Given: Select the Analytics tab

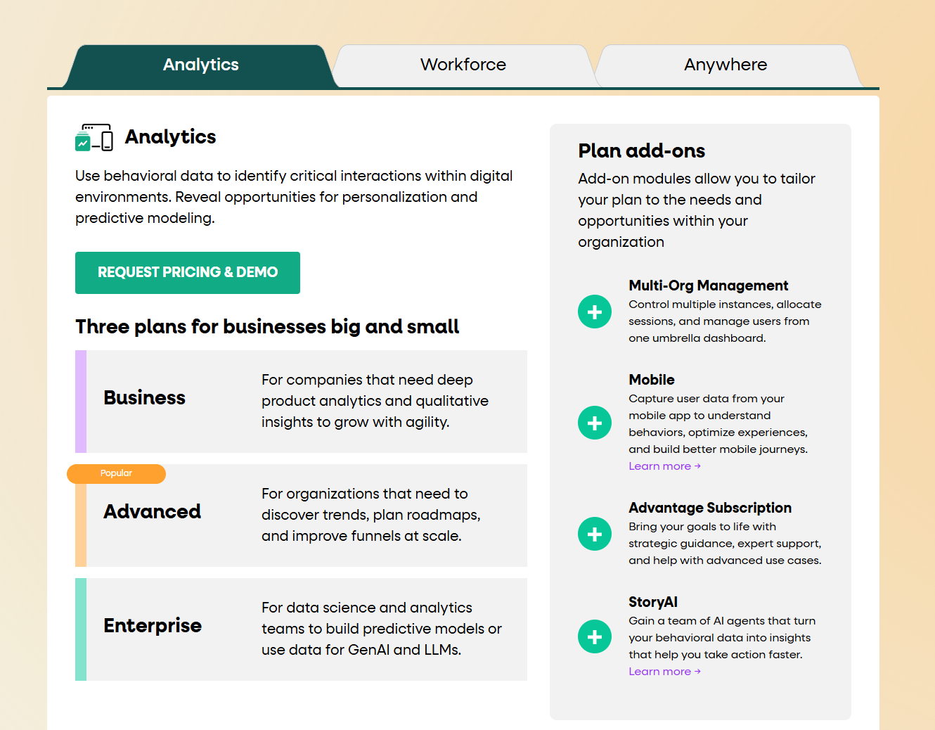Looking at the screenshot, I should tap(200, 65).
